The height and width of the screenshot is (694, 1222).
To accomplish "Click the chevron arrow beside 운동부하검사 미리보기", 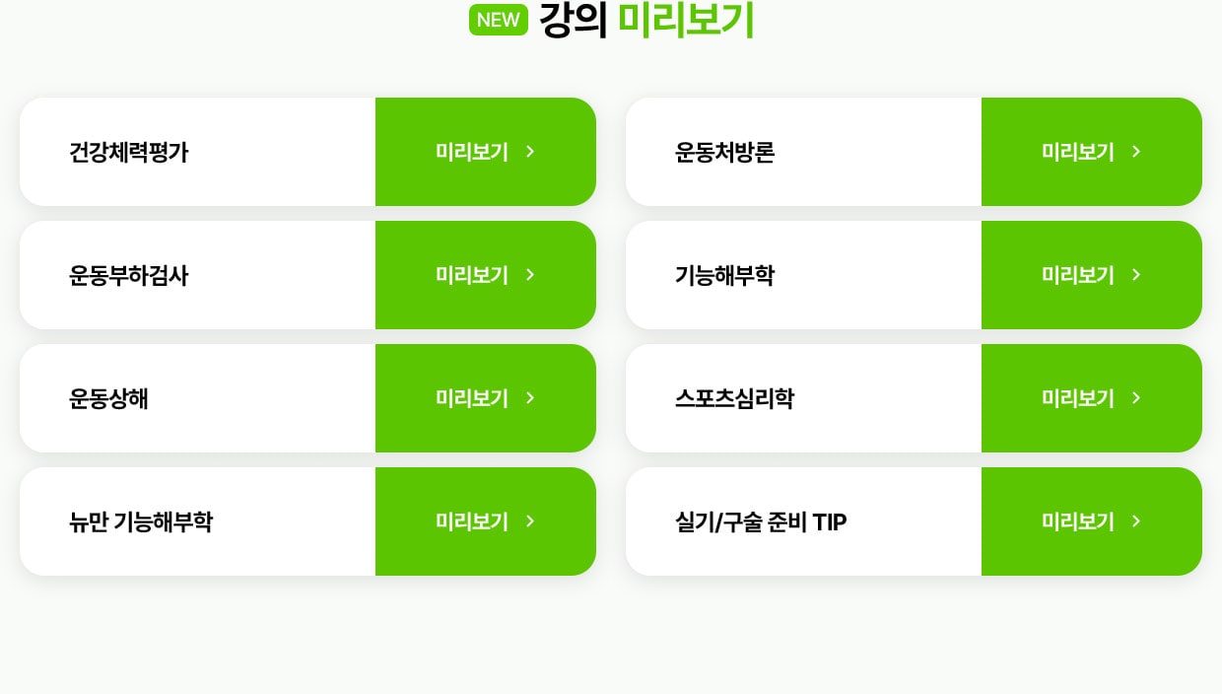I will tap(529, 275).
